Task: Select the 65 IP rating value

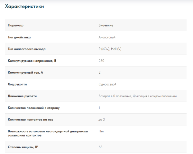Action: click(x=100, y=147)
